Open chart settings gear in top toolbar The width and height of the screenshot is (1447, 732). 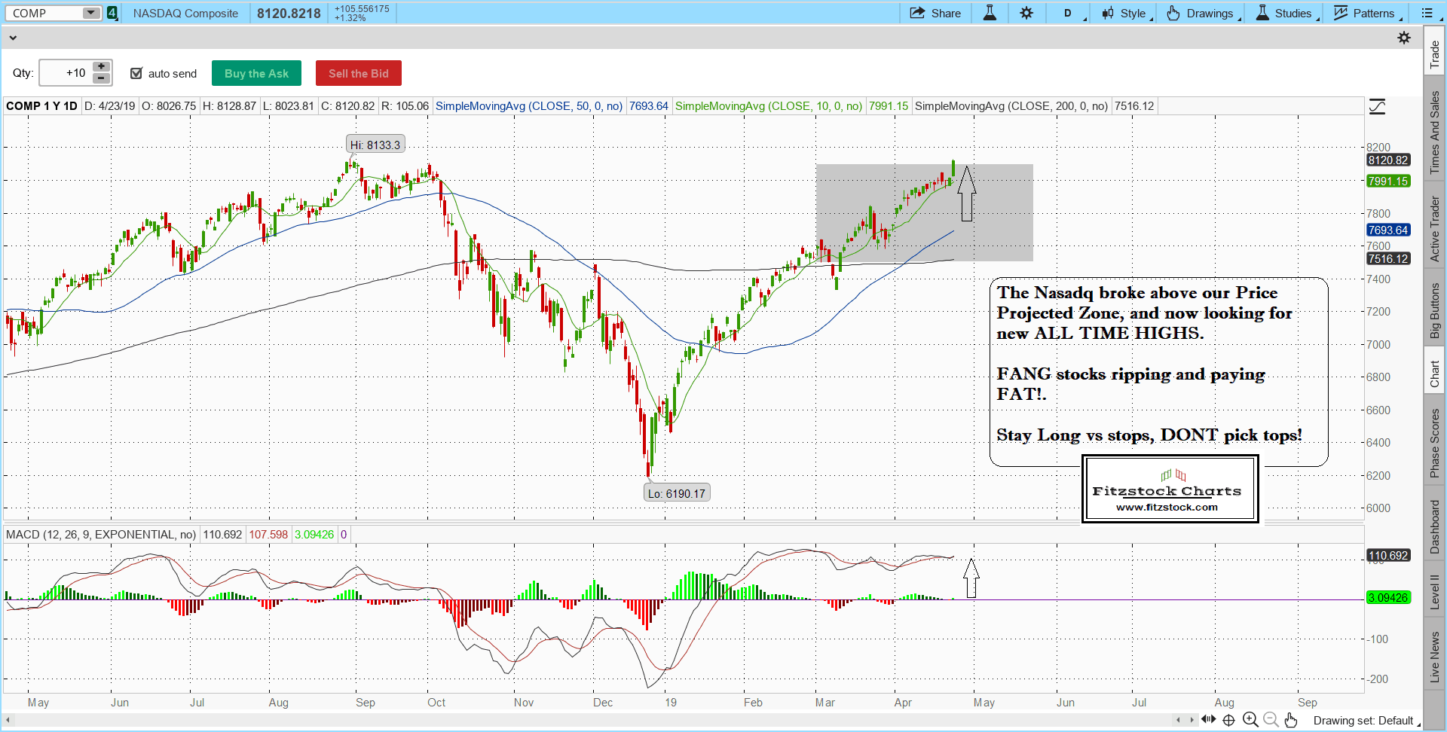(1026, 13)
